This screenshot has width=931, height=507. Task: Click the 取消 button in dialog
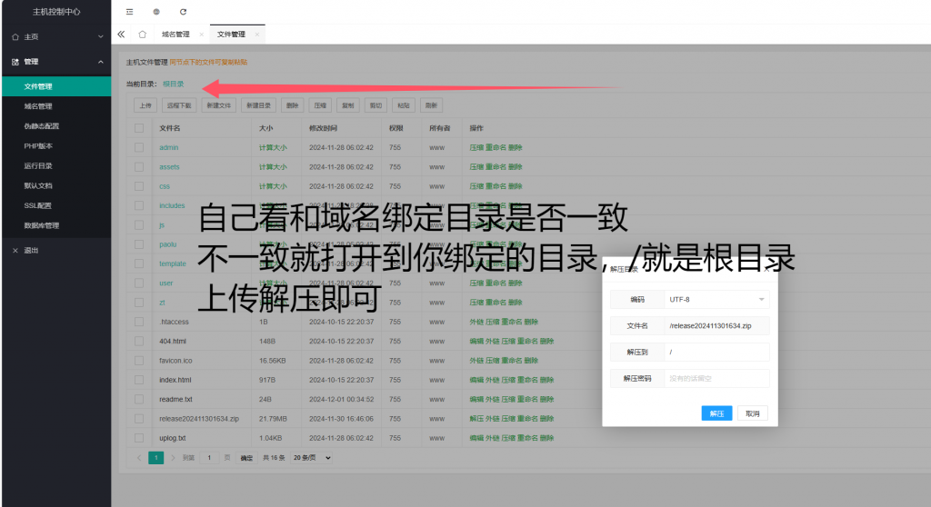click(x=752, y=413)
